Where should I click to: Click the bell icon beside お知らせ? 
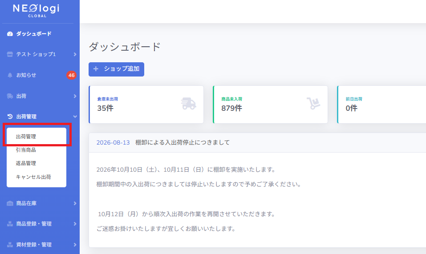click(x=10, y=75)
